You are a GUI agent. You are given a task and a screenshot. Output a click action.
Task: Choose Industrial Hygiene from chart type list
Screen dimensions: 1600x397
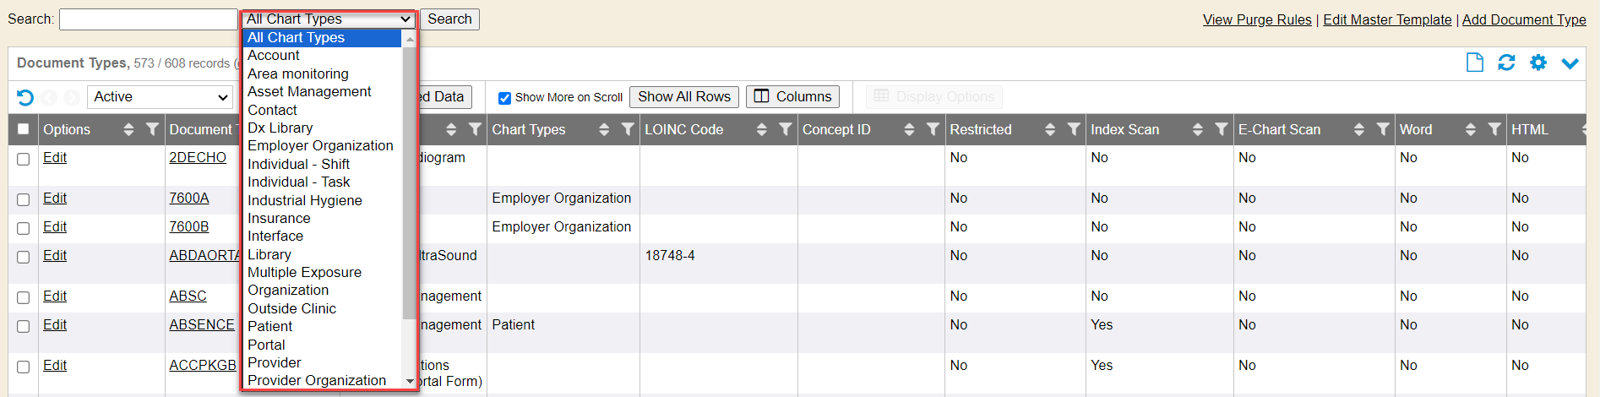coord(304,200)
